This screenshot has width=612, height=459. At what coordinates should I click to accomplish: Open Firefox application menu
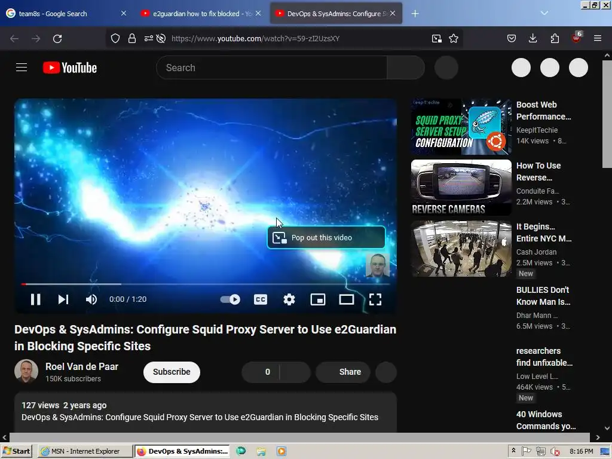click(598, 39)
